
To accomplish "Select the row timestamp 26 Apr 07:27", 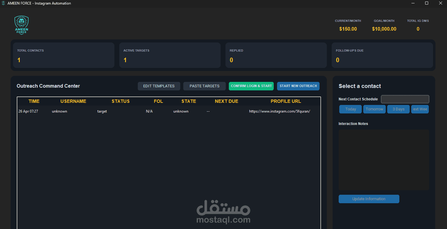I will point(28,111).
